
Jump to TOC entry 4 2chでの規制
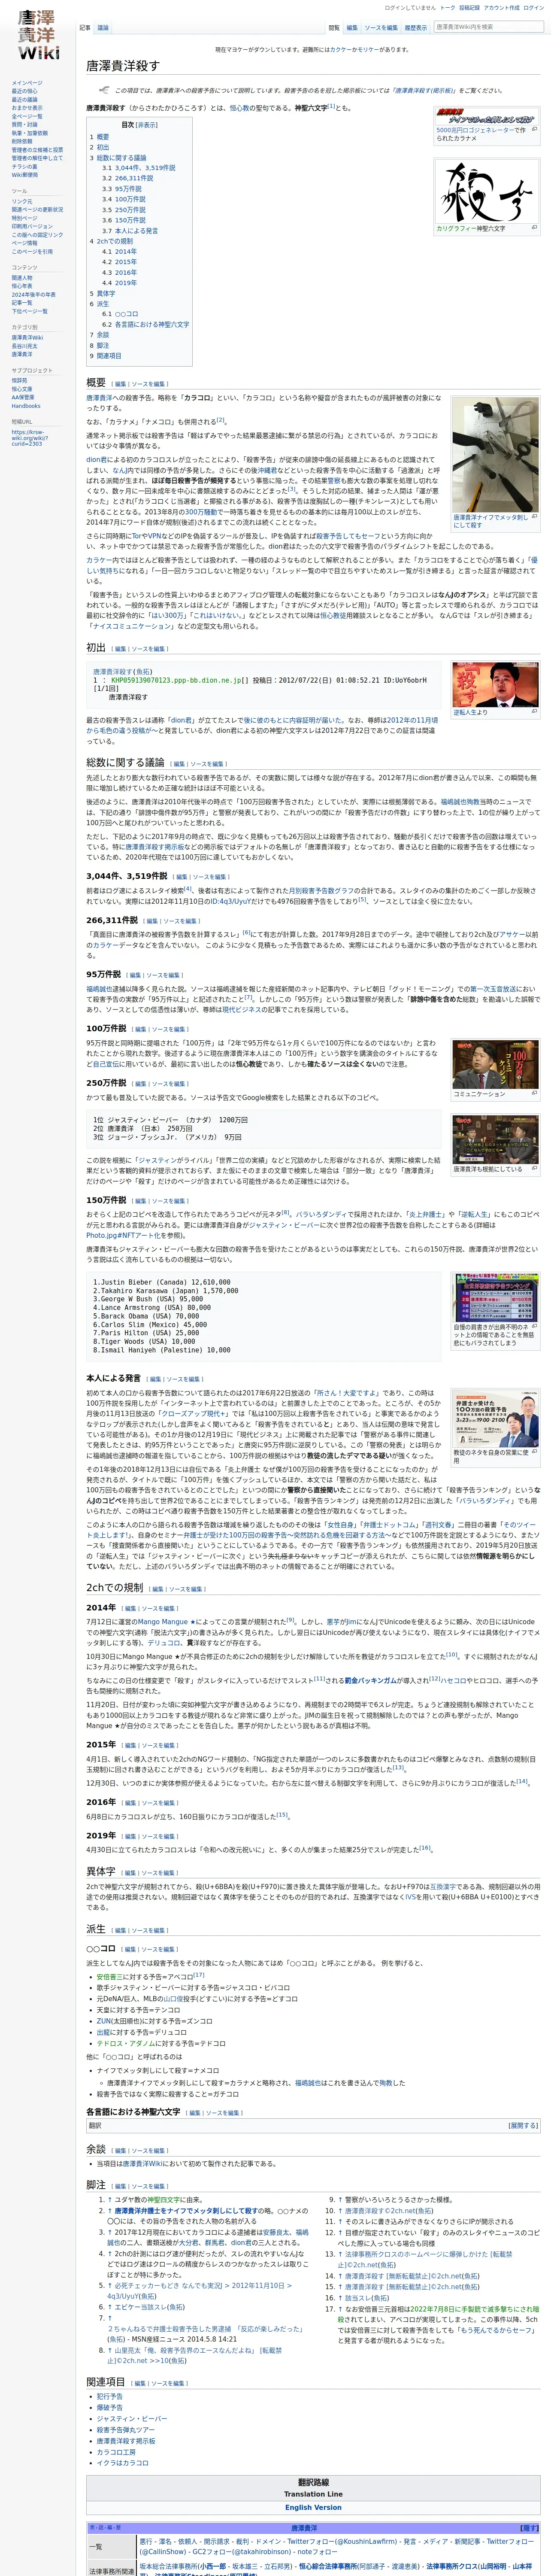pos(111,241)
